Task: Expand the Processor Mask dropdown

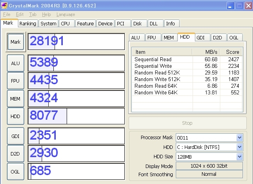Action: tap(239, 138)
